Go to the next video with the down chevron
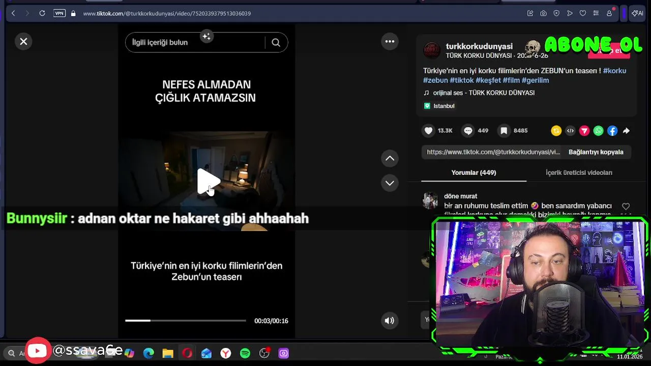Image resolution: width=651 pixels, height=366 pixels. point(390,183)
